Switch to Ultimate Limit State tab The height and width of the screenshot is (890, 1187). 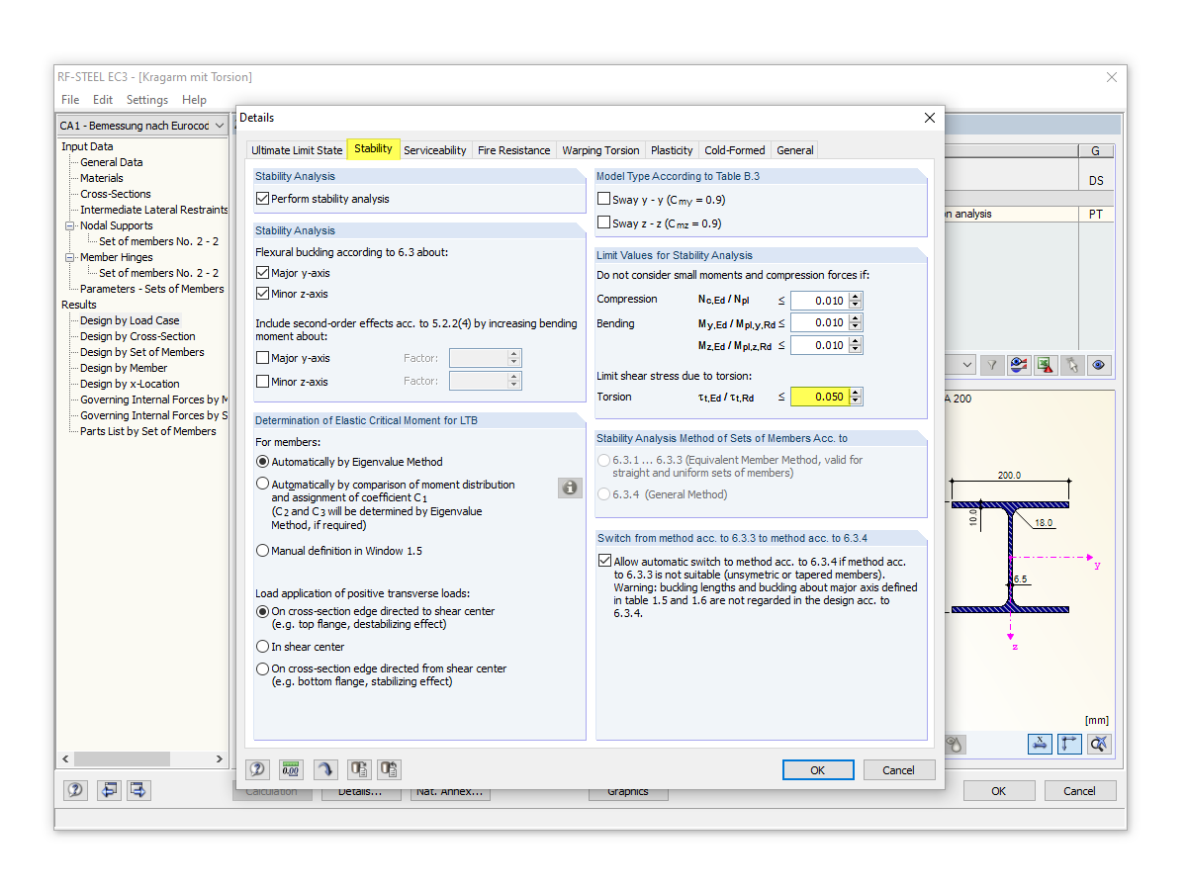297,150
